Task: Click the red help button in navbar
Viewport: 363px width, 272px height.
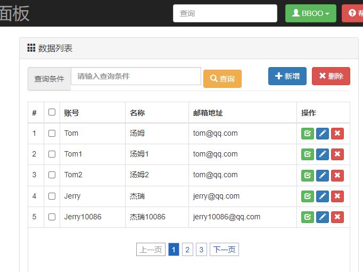Action: point(352,13)
